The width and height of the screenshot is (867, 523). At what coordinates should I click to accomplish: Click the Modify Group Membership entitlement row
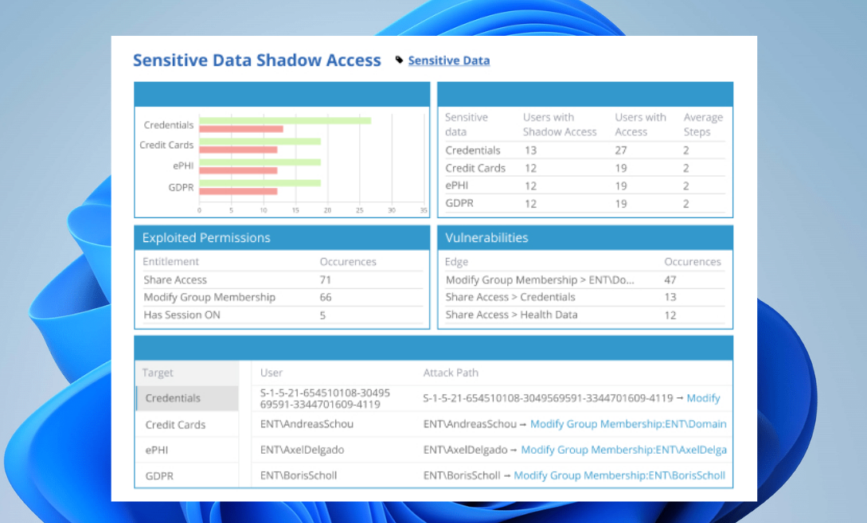click(x=282, y=298)
